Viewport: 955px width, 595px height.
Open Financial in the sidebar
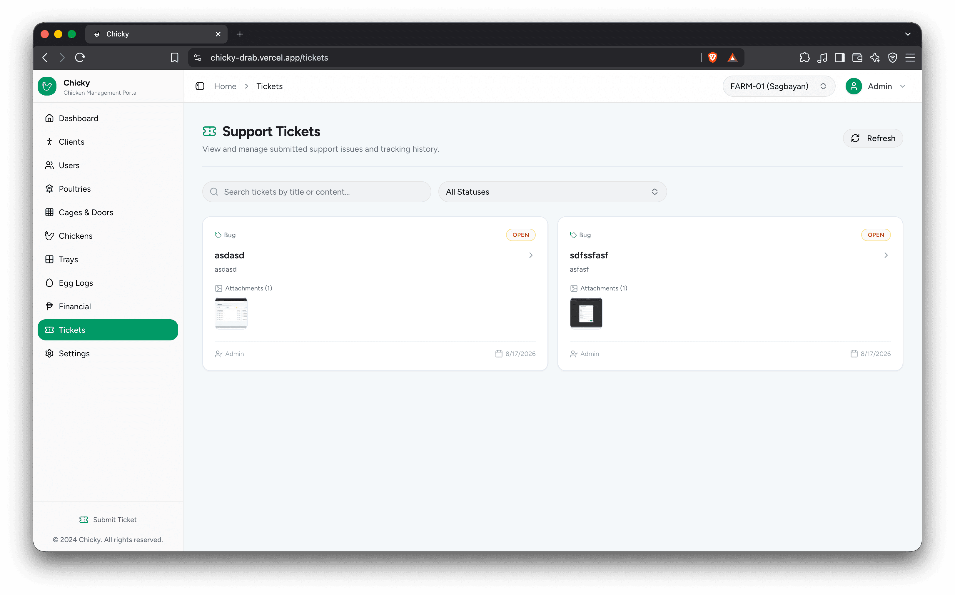tap(108, 307)
